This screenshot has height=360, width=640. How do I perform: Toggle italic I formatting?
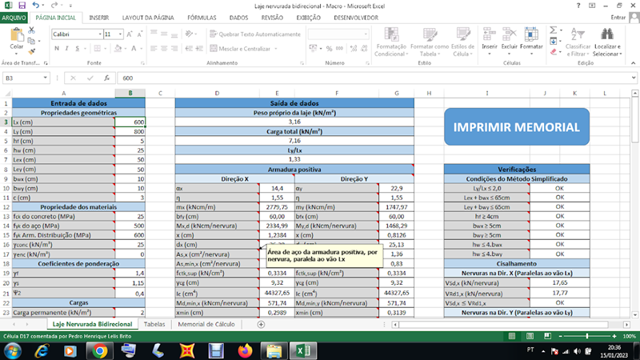(x=67, y=48)
